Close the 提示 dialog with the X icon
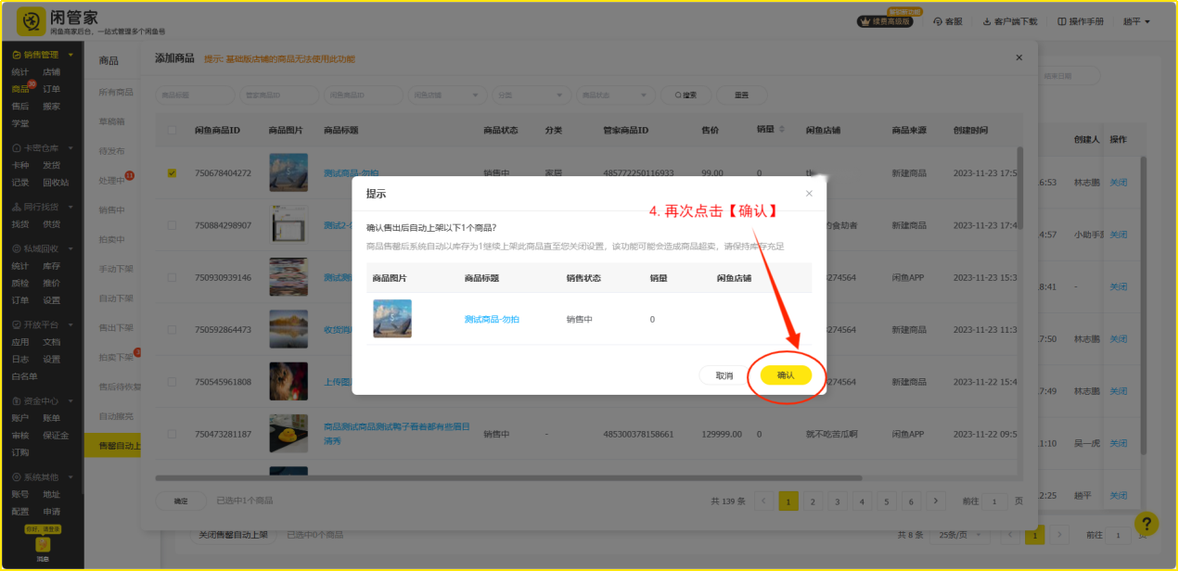1179x571 pixels. (x=809, y=194)
